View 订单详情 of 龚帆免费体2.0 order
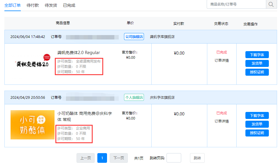The image size is (280, 166). (222, 60)
